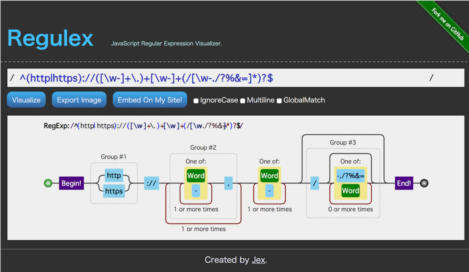Click the purple End! node

(x=404, y=183)
